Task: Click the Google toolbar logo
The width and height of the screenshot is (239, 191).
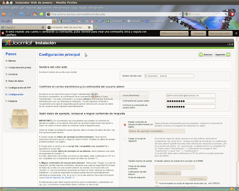Action: [x=6, y=21]
